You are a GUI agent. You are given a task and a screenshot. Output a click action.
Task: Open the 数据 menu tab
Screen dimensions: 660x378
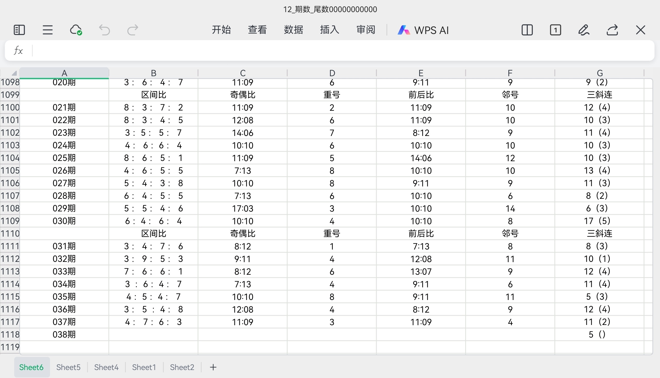coord(293,30)
